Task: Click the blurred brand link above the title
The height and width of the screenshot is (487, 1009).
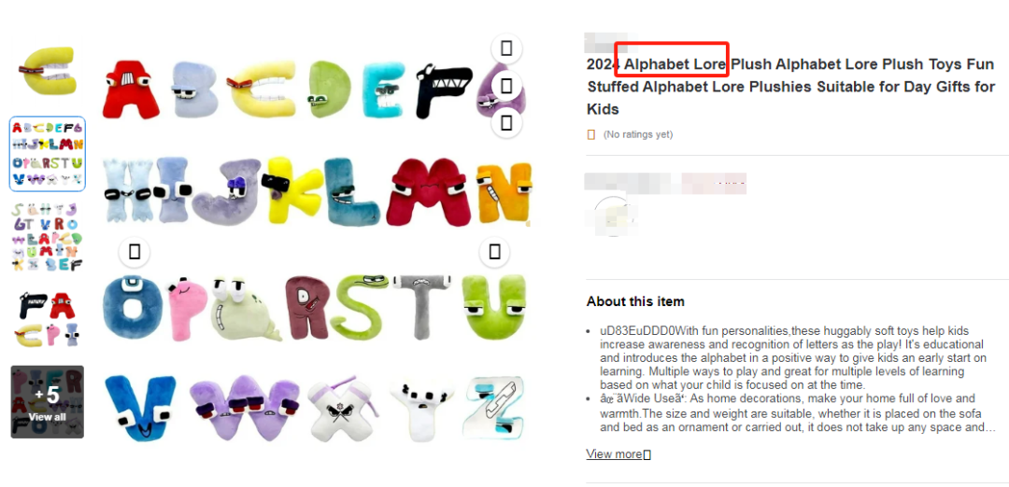Action: tap(610, 42)
